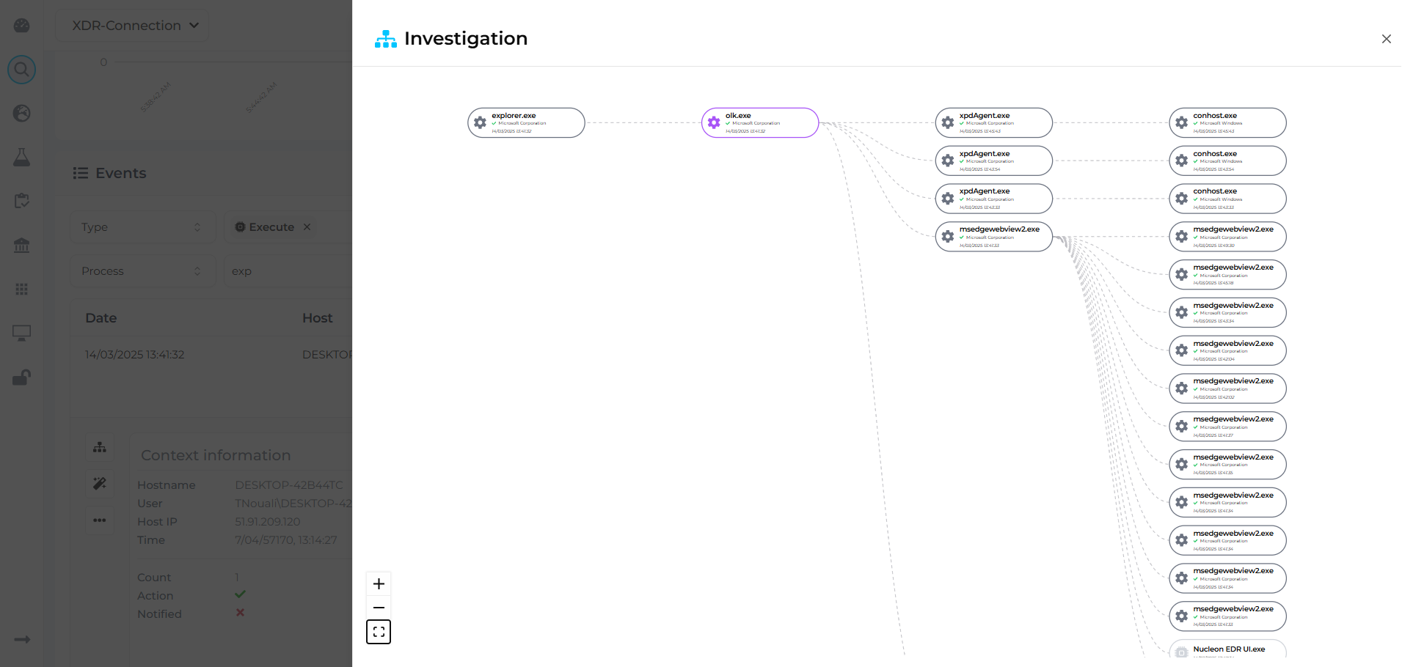This screenshot has height=667, width=1402.
Task: Click the purple gear icon on olk.exe
Action: pyautogui.click(x=714, y=122)
